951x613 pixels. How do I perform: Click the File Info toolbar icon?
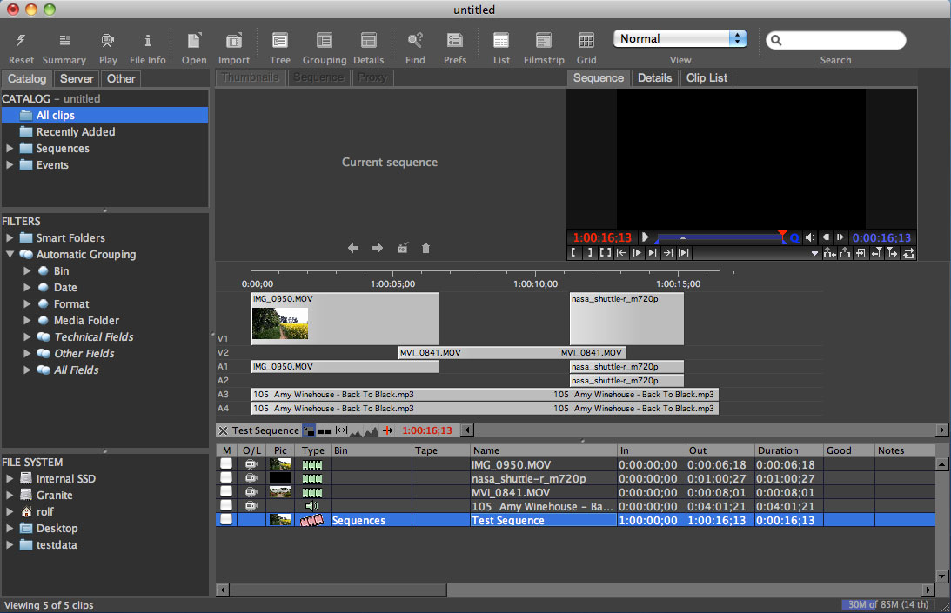(x=147, y=41)
